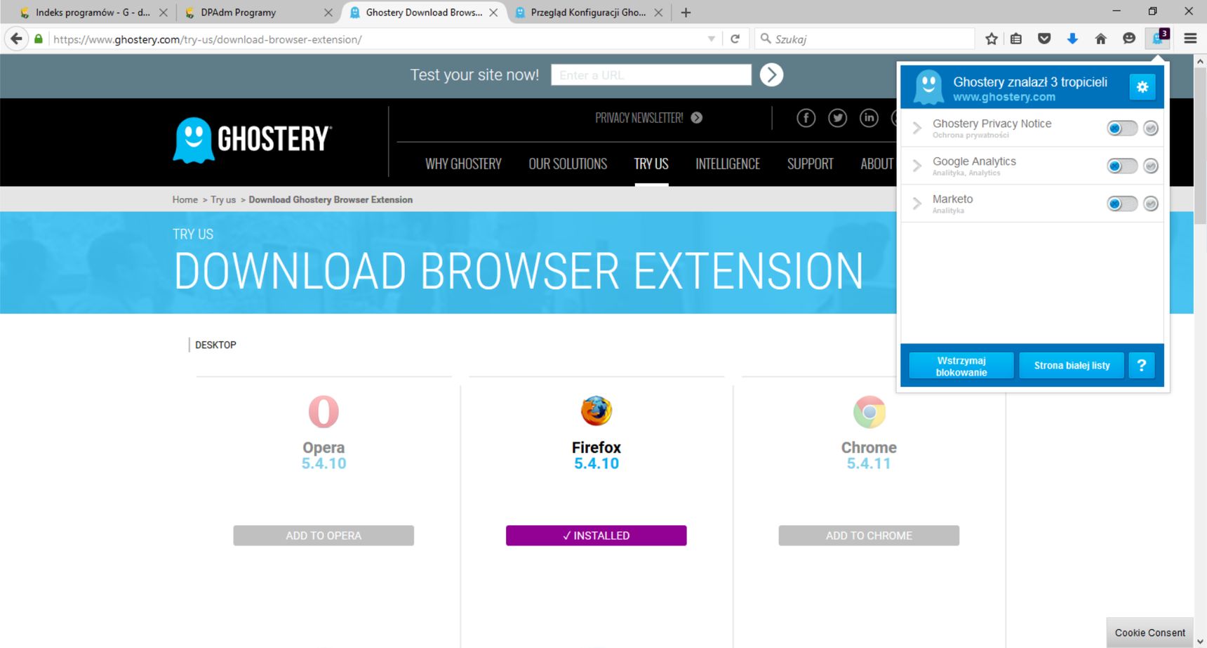Click scrollbar down arrow
Image resolution: width=1207 pixels, height=648 pixels.
[1200, 641]
